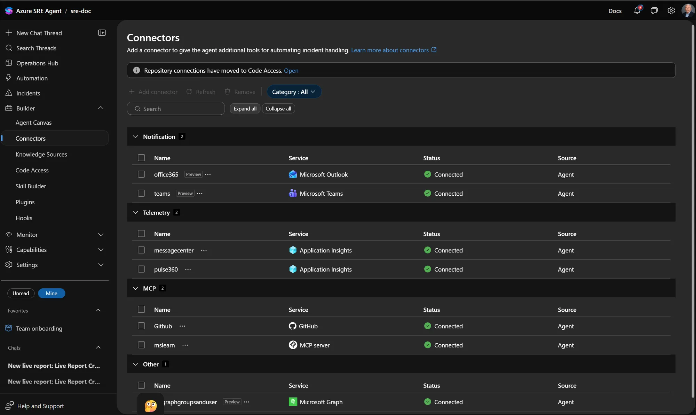696x415 pixels.
Task: Click the Microsoft Teams service icon
Action: [x=293, y=193]
